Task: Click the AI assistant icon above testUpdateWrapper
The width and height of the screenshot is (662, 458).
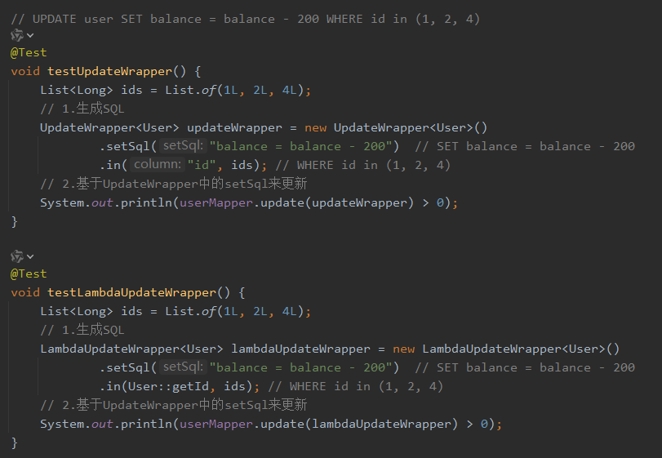Action: tap(17, 35)
